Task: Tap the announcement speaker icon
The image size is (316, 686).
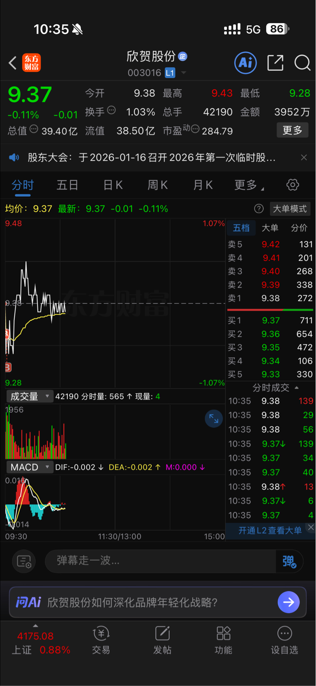Action: 14,158
